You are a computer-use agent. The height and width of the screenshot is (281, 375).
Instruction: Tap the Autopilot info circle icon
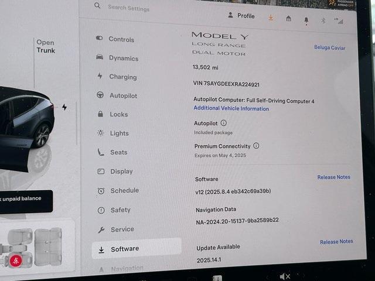tap(223, 123)
